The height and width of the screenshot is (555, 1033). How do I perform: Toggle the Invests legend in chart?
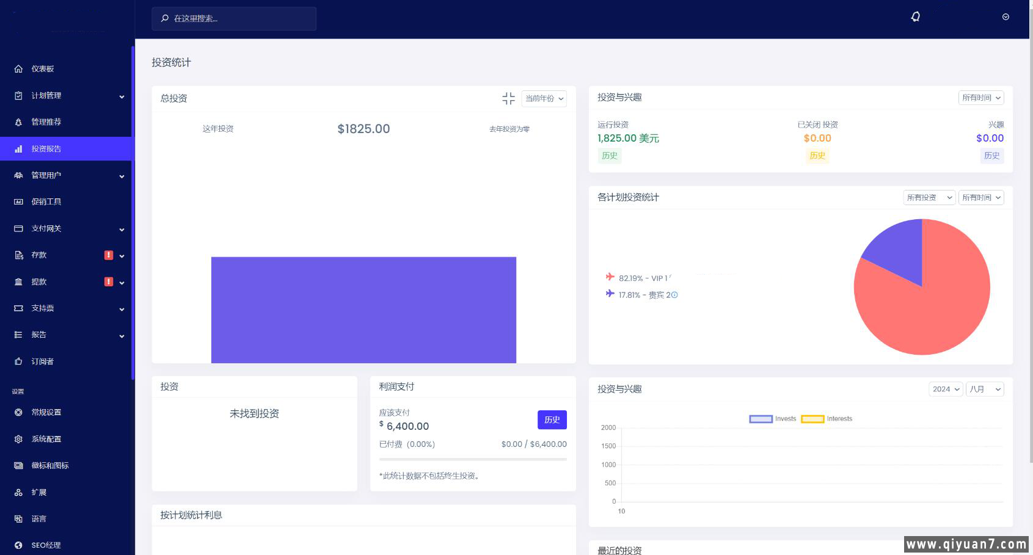pos(773,419)
